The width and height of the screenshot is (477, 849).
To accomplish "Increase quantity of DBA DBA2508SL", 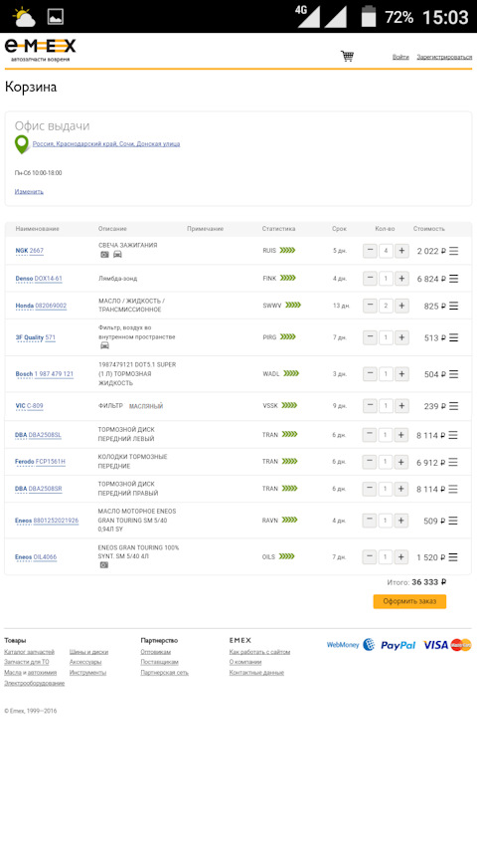I will [x=400, y=435].
